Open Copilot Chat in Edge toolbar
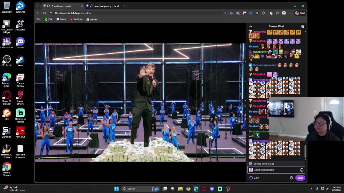 (300, 13)
